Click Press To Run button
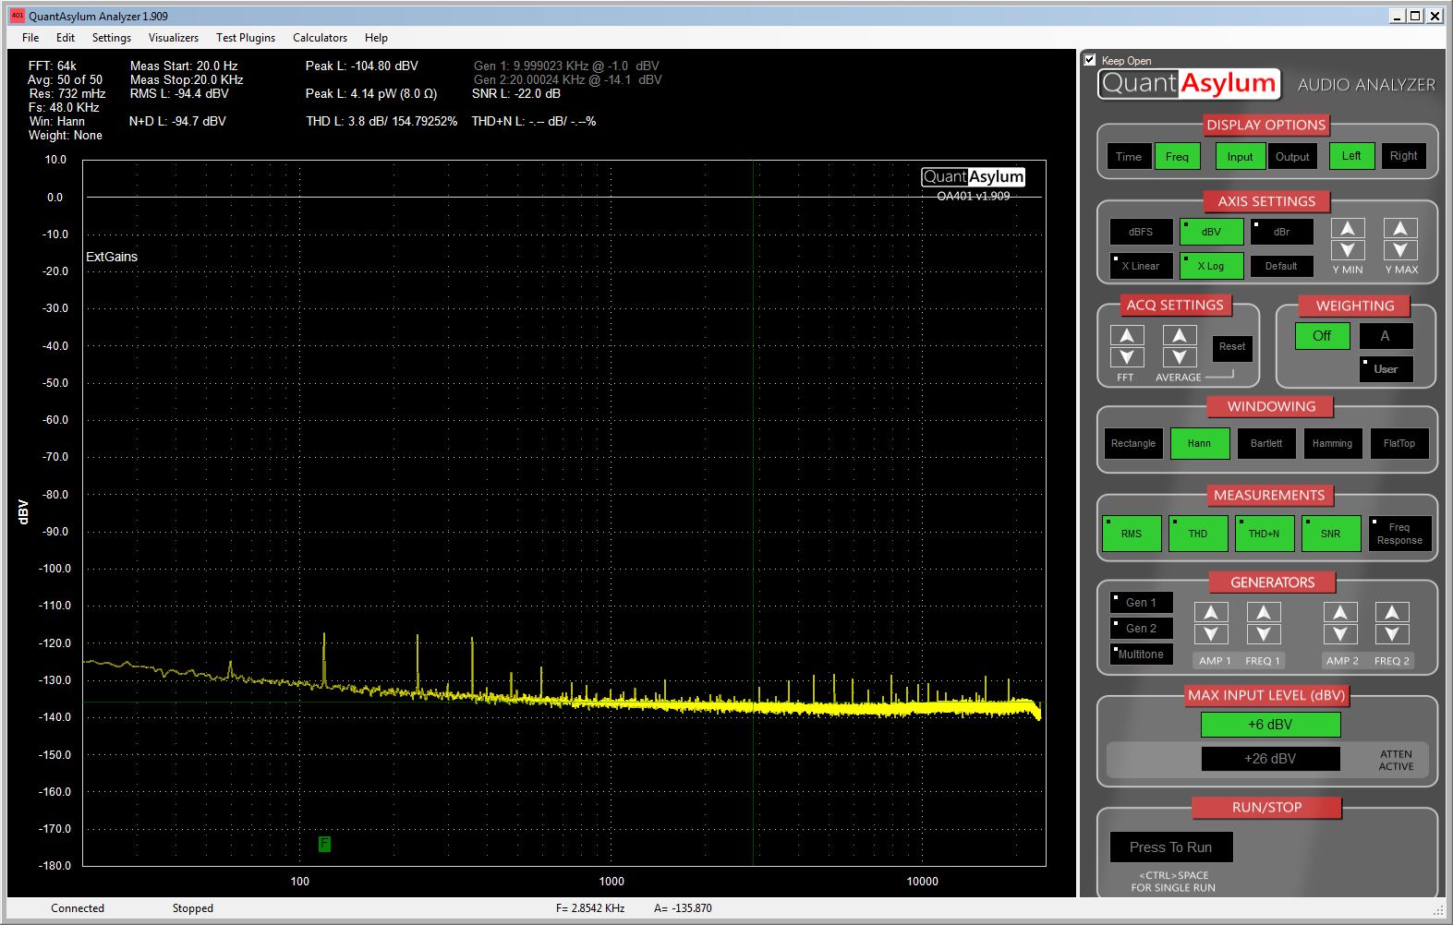Screen dimensions: 1453x925 pos(1171,847)
